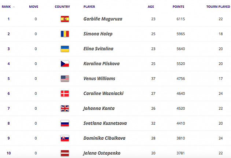This screenshot has width=231, height=158.
Task: Click the Czech Republic flag icon
Action: click(x=65, y=64)
